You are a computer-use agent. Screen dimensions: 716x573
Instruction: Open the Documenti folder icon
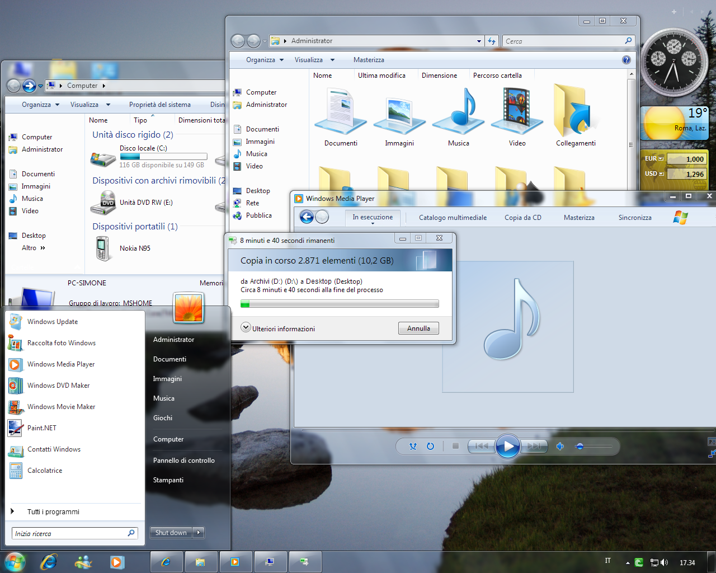click(x=341, y=116)
